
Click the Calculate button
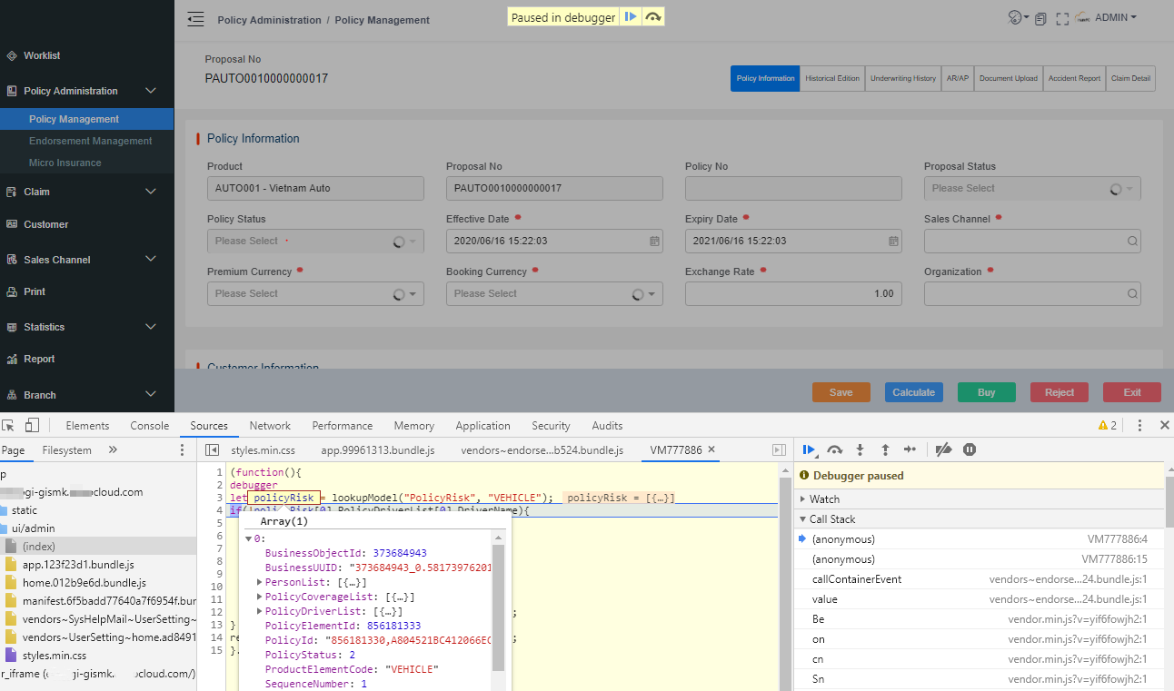(913, 392)
